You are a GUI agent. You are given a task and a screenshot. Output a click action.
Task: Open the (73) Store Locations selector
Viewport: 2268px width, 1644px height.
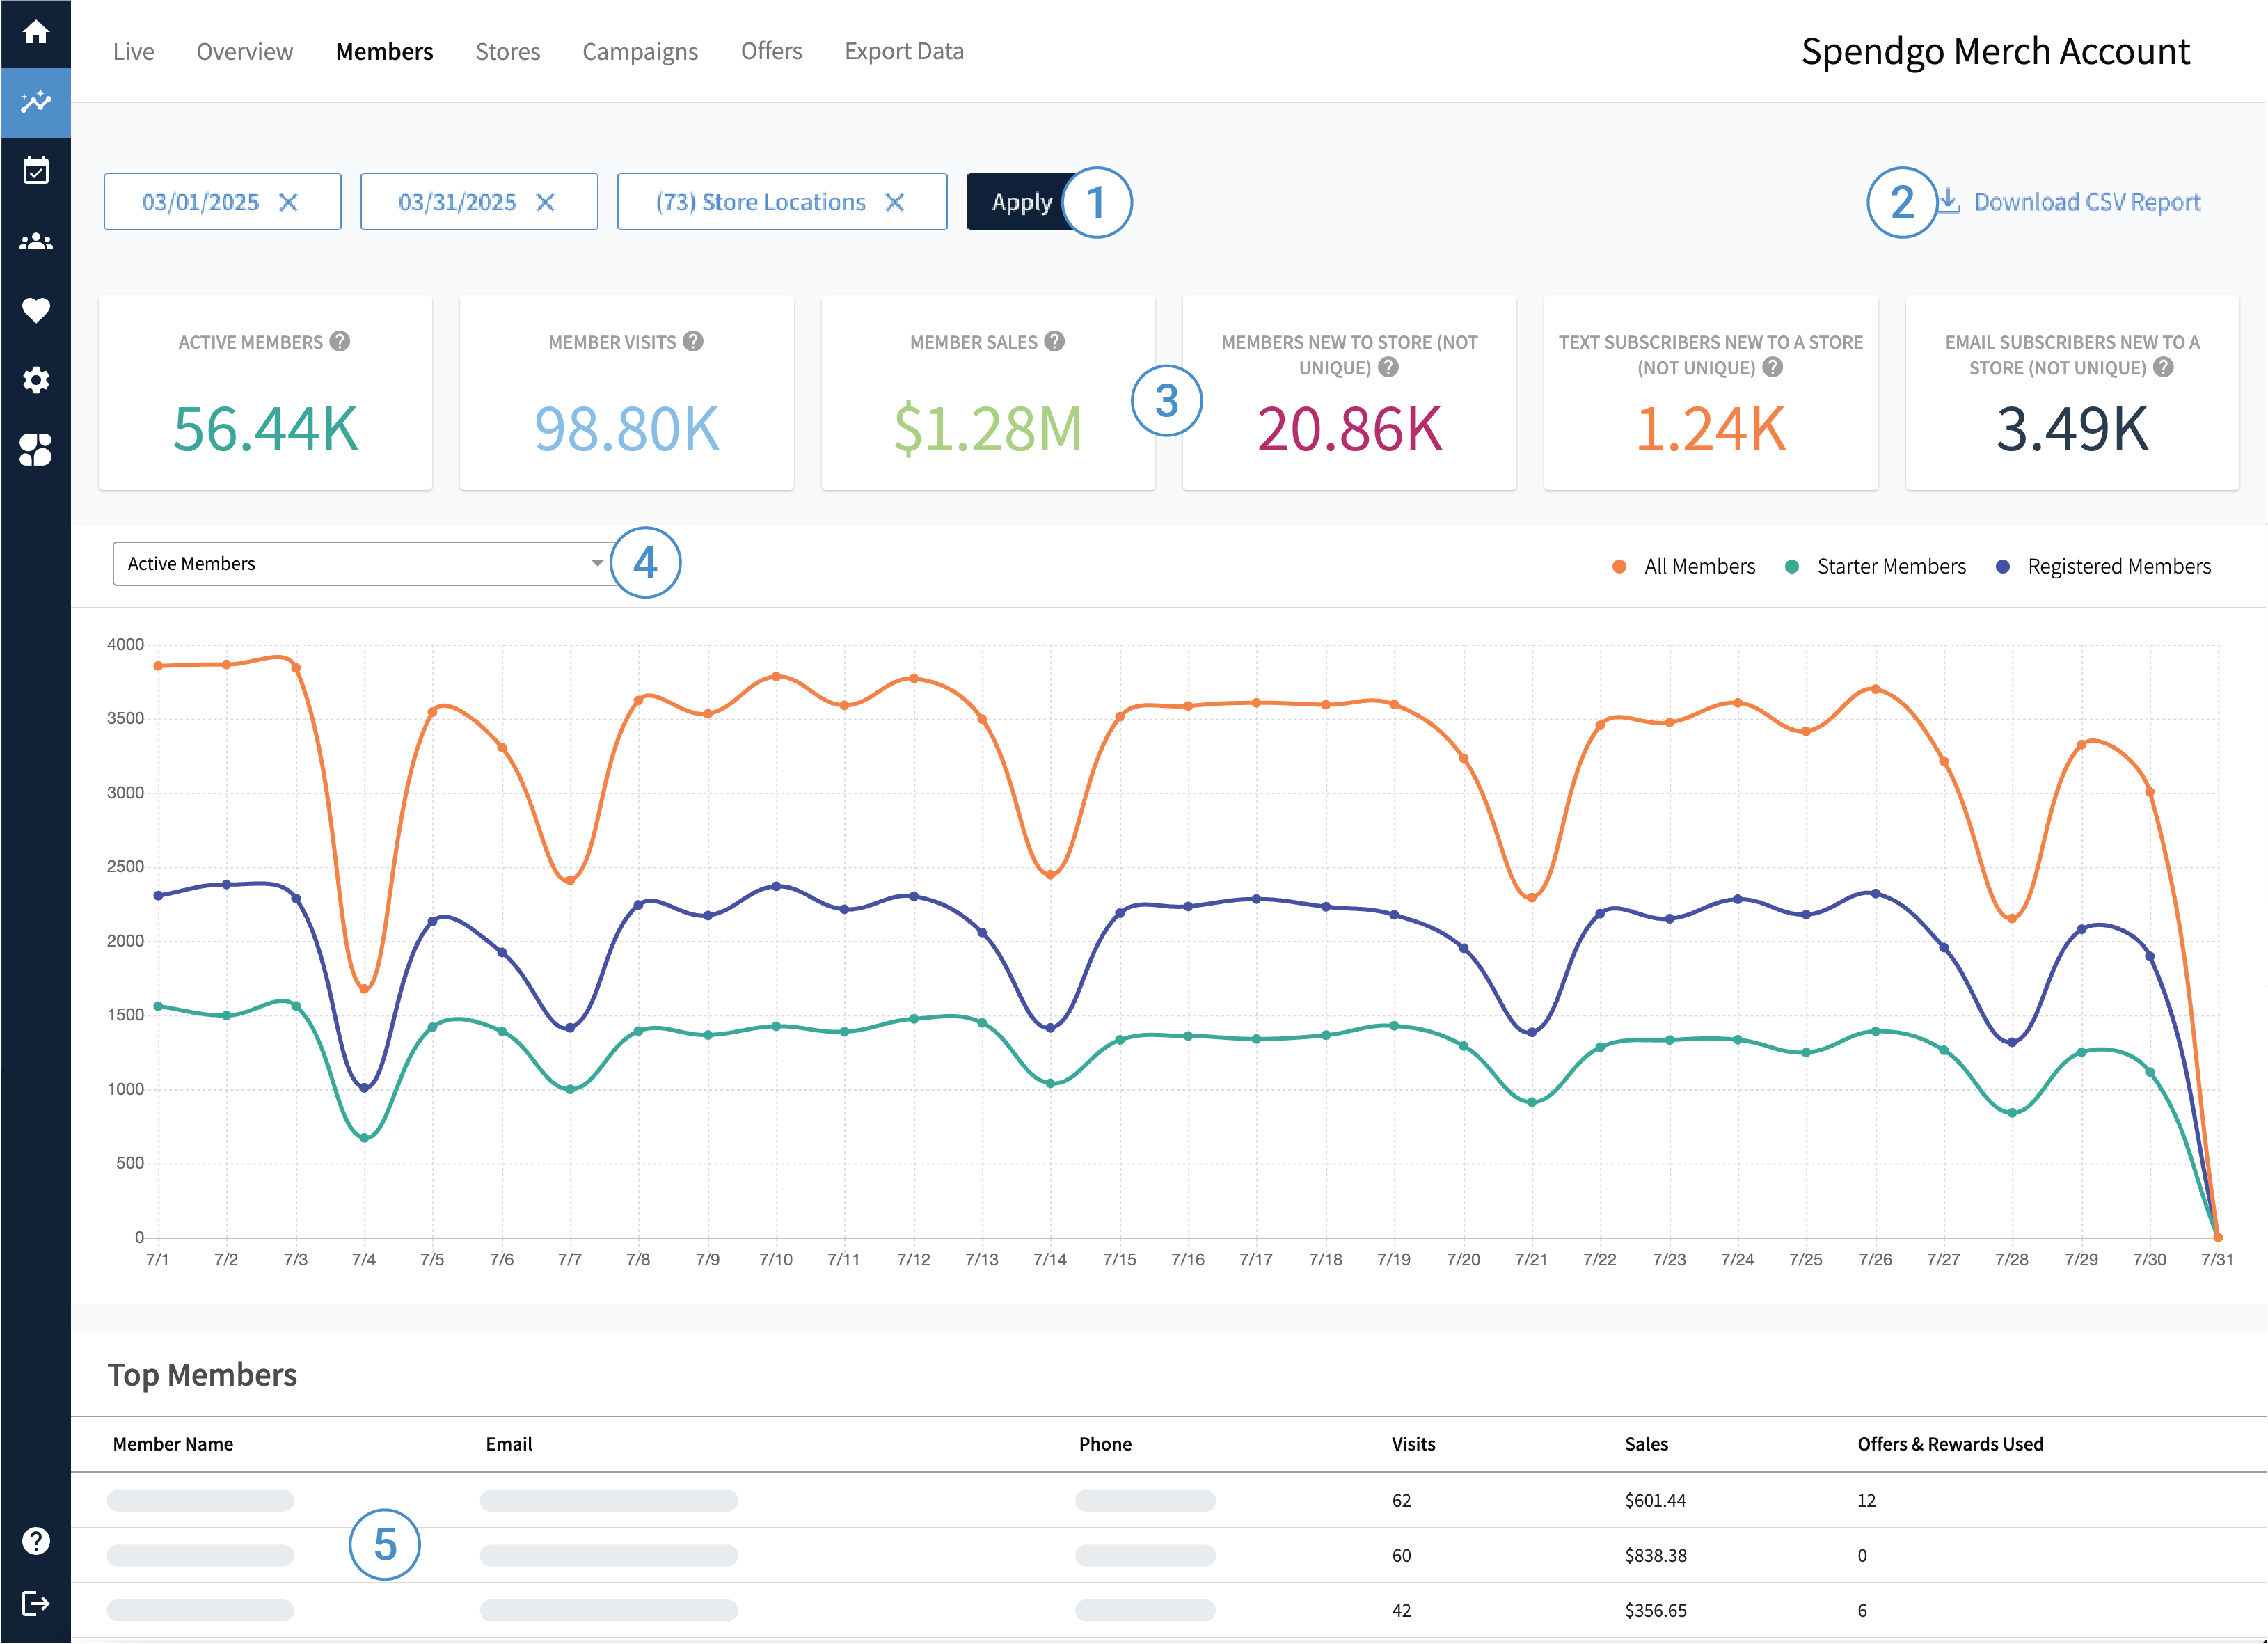click(x=761, y=202)
